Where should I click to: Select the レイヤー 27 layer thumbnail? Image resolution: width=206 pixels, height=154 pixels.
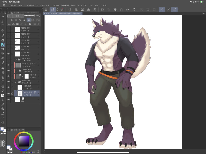[x=20, y=88]
